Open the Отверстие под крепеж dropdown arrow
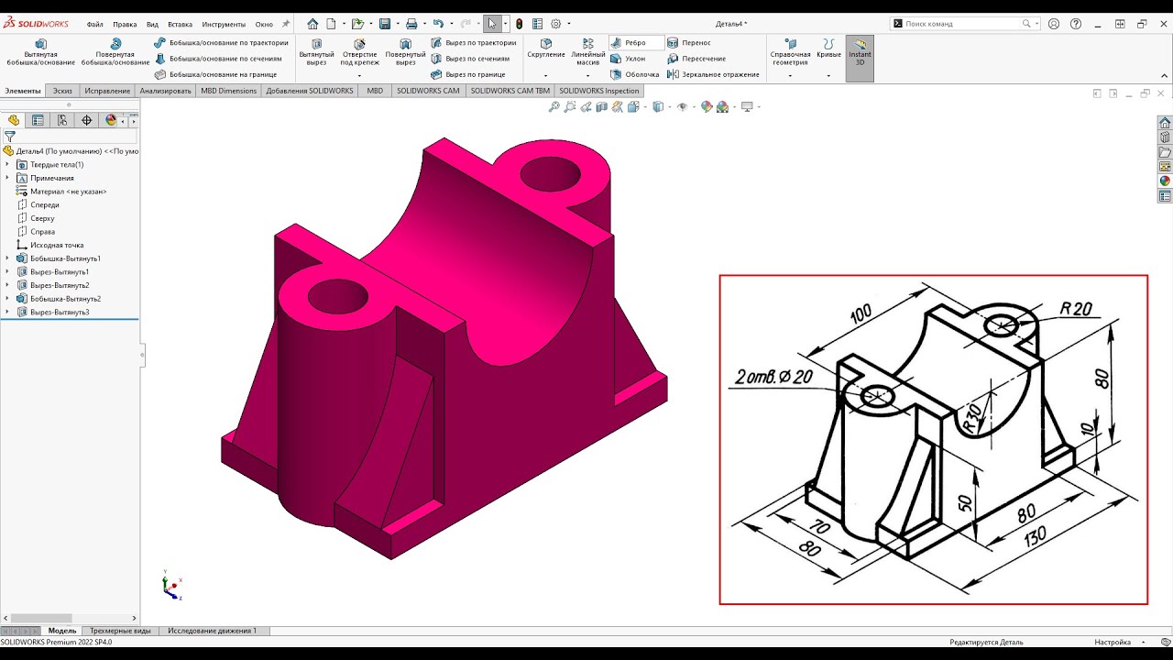The height and width of the screenshot is (660, 1173). pyautogui.click(x=359, y=75)
